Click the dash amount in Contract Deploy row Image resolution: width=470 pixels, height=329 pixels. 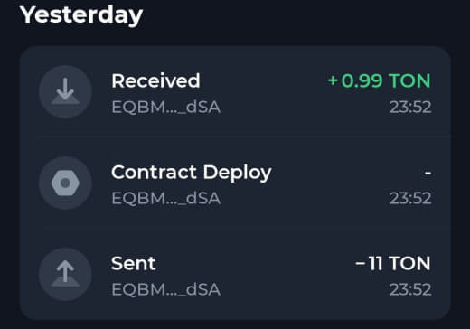click(x=428, y=174)
